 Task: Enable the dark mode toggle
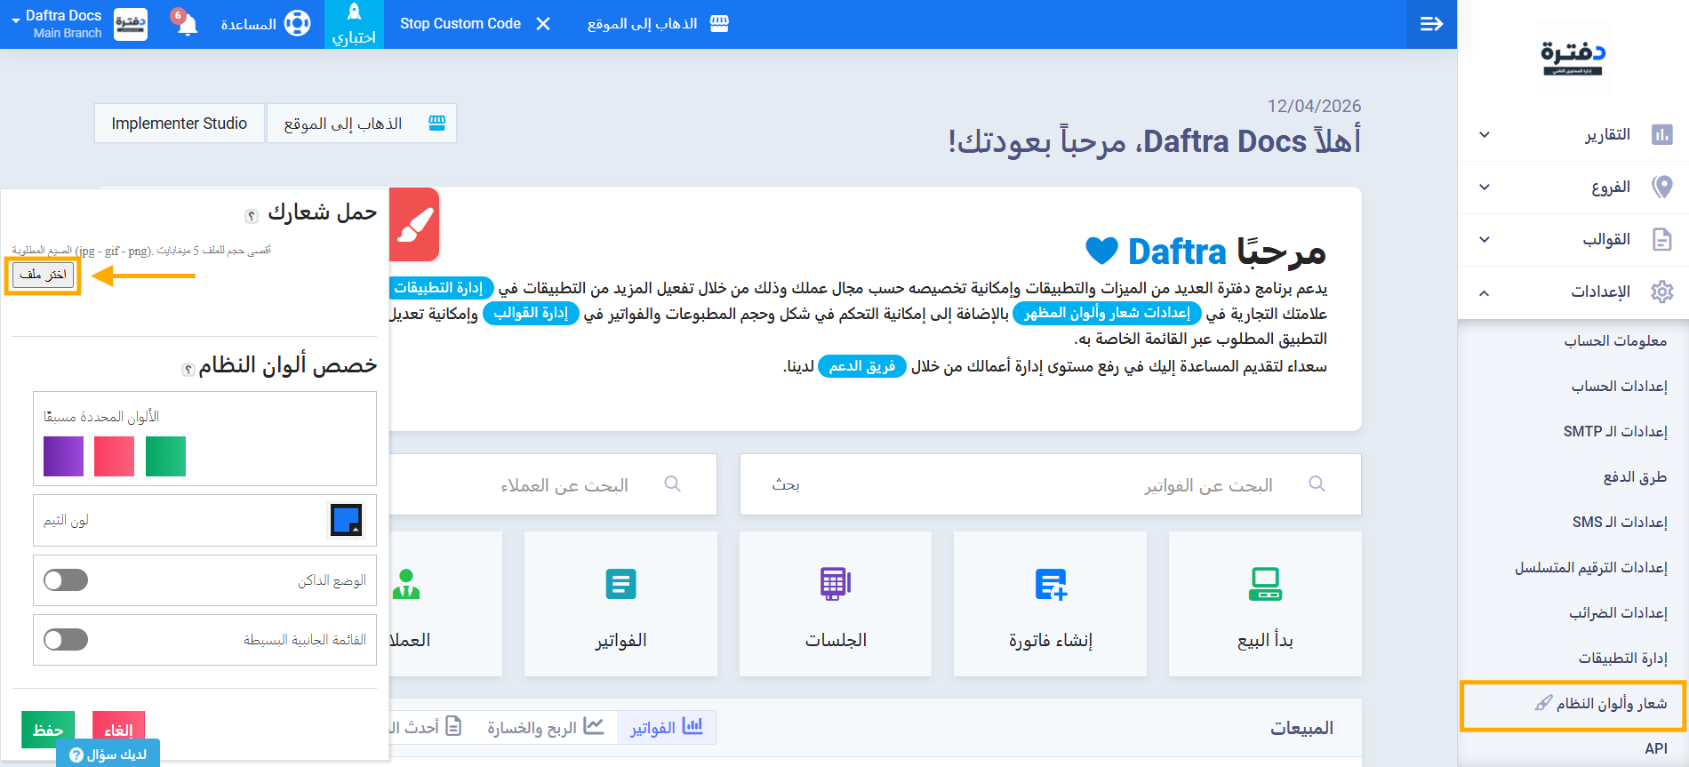point(67,580)
